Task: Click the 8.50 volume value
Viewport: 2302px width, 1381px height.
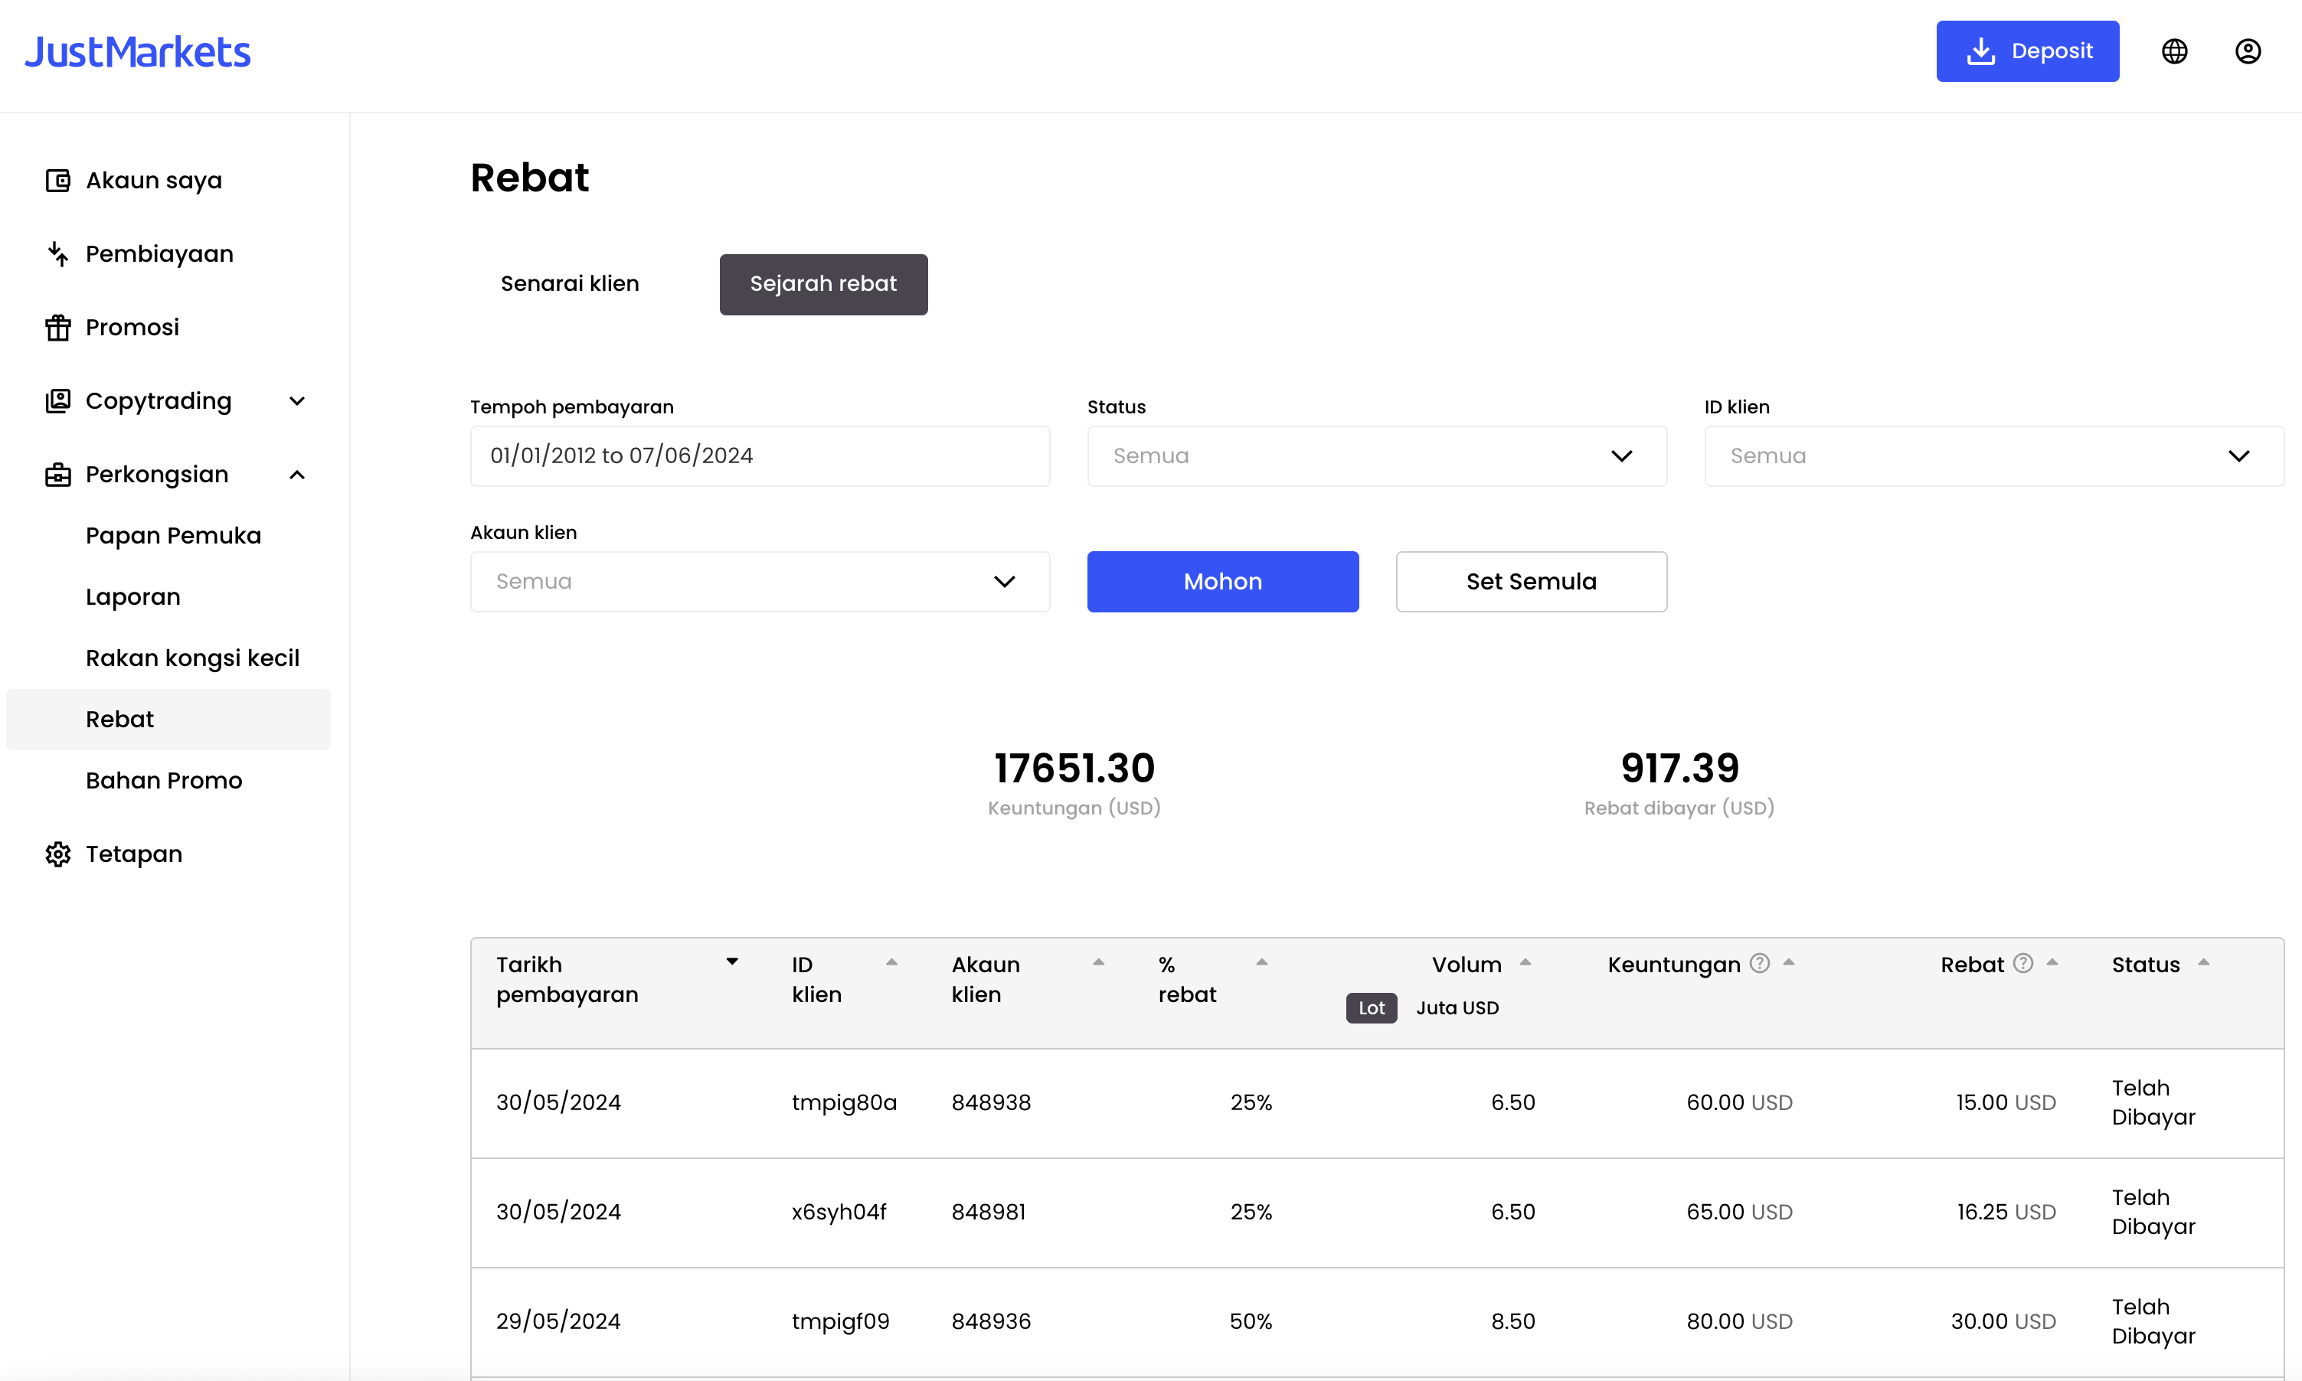Action: click(1512, 1321)
